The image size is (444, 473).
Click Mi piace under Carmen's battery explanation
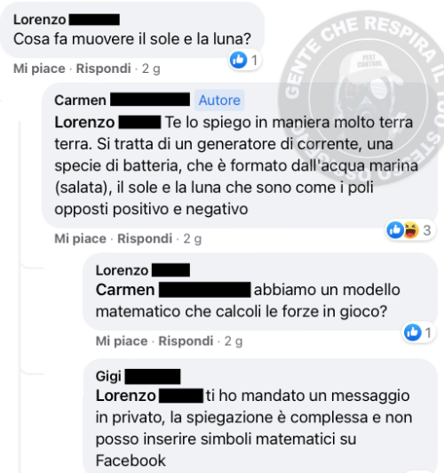coord(80,238)
